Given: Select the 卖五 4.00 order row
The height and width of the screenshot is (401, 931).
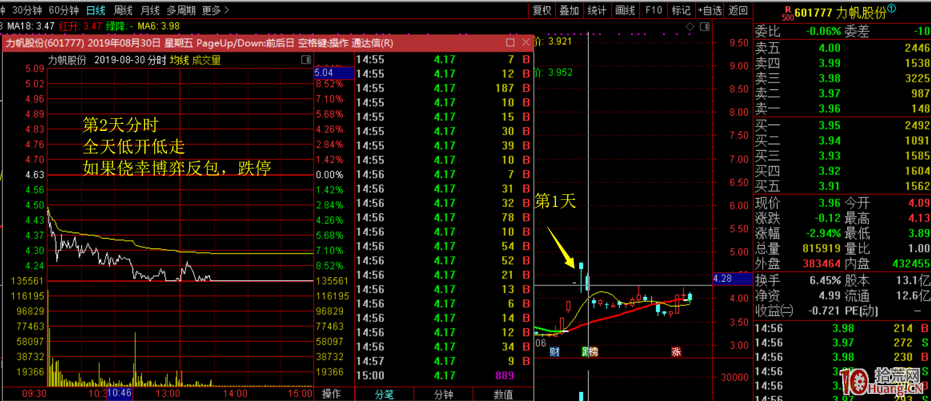Looking at the screenshot, I should coord(842,48).
